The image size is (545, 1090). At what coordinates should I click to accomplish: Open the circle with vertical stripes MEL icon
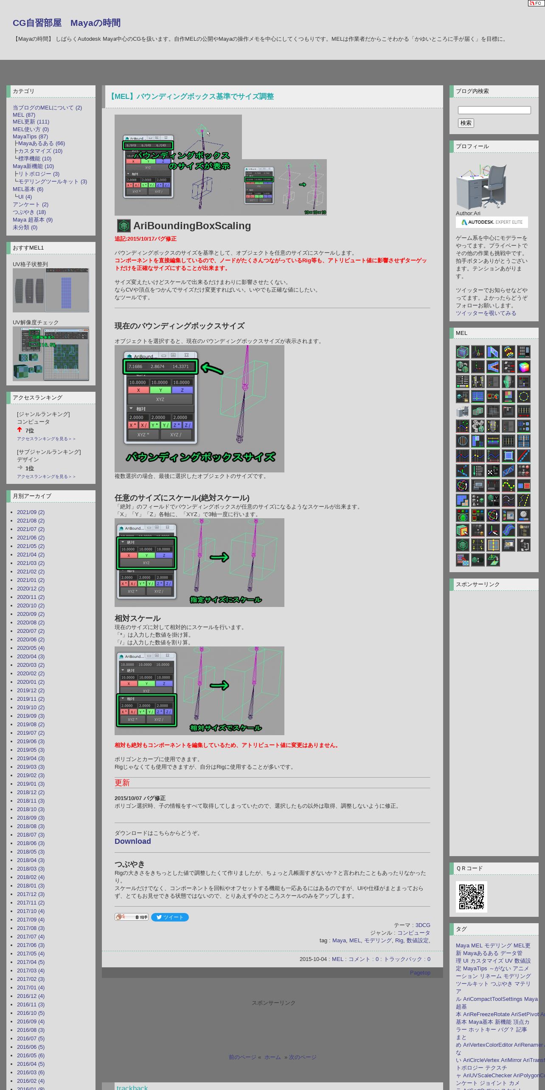(x=463, y=441)
